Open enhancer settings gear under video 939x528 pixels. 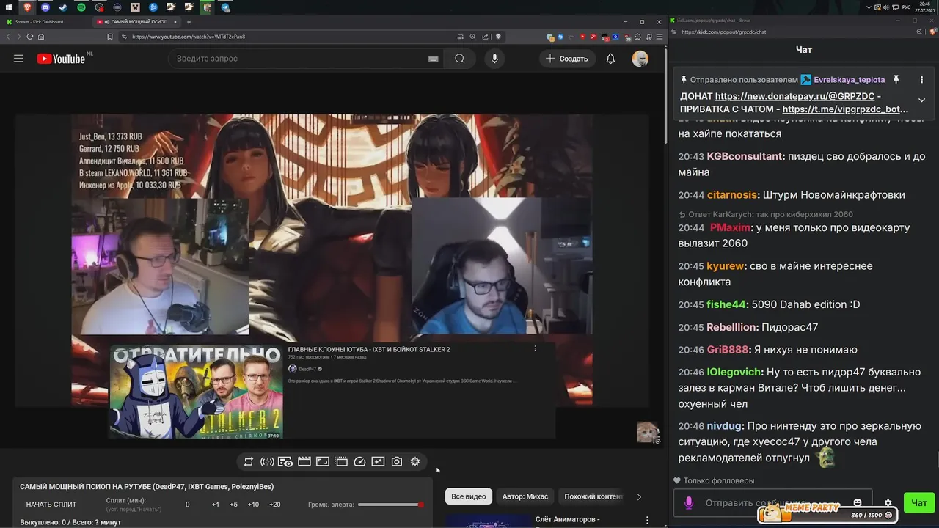click(415, 462)
